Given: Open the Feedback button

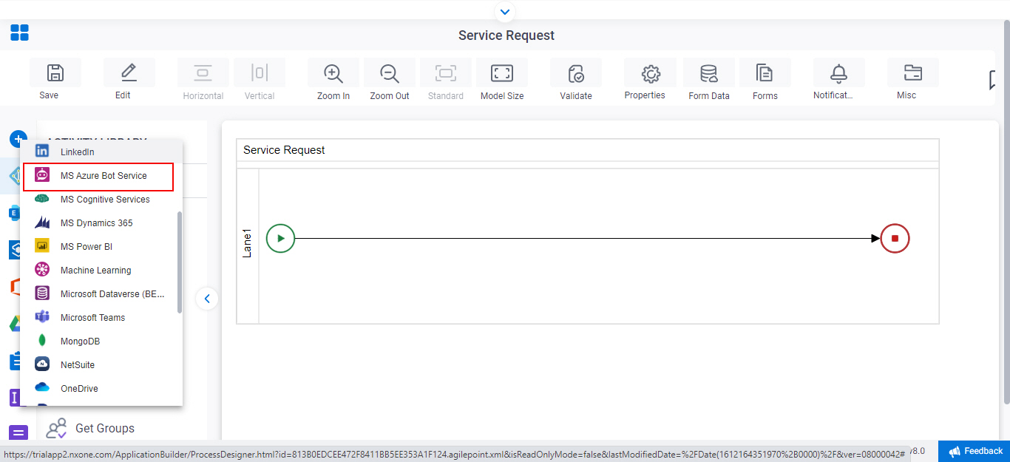Looking at the screenshot, I should pos(975,451).
